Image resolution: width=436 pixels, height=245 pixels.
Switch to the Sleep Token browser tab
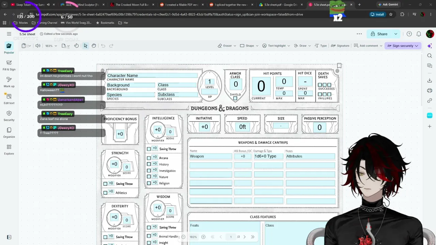(x=32, y=5)
